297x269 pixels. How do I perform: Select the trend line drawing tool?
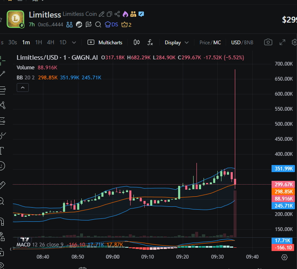pos(3,74)
